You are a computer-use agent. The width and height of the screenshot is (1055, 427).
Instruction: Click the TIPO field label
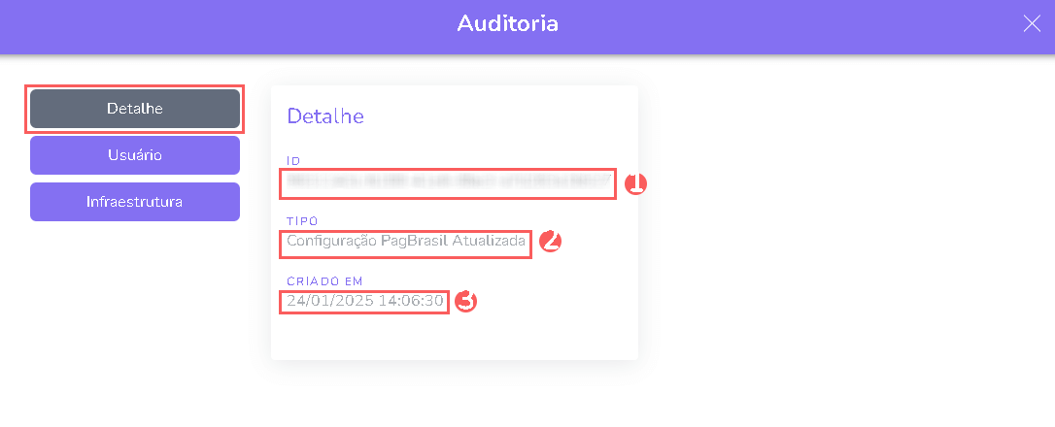coord(302,221)
